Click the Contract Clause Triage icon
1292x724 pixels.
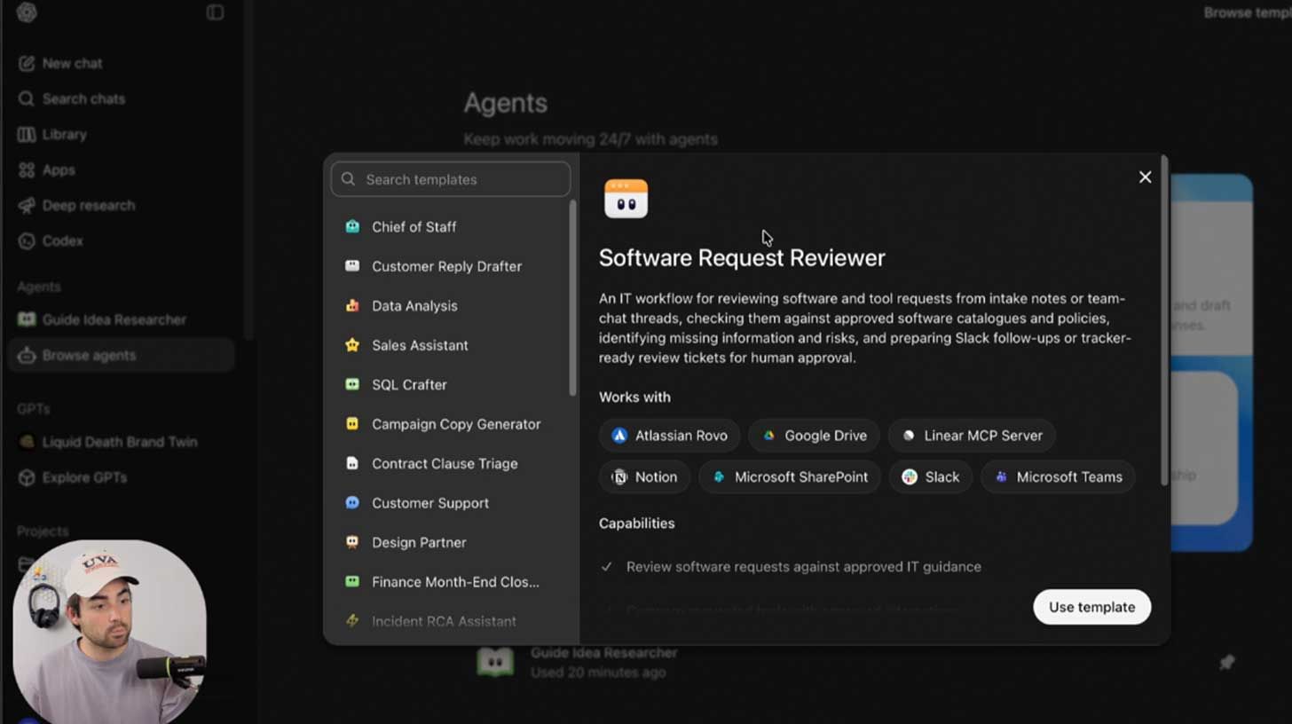[352, 463]
